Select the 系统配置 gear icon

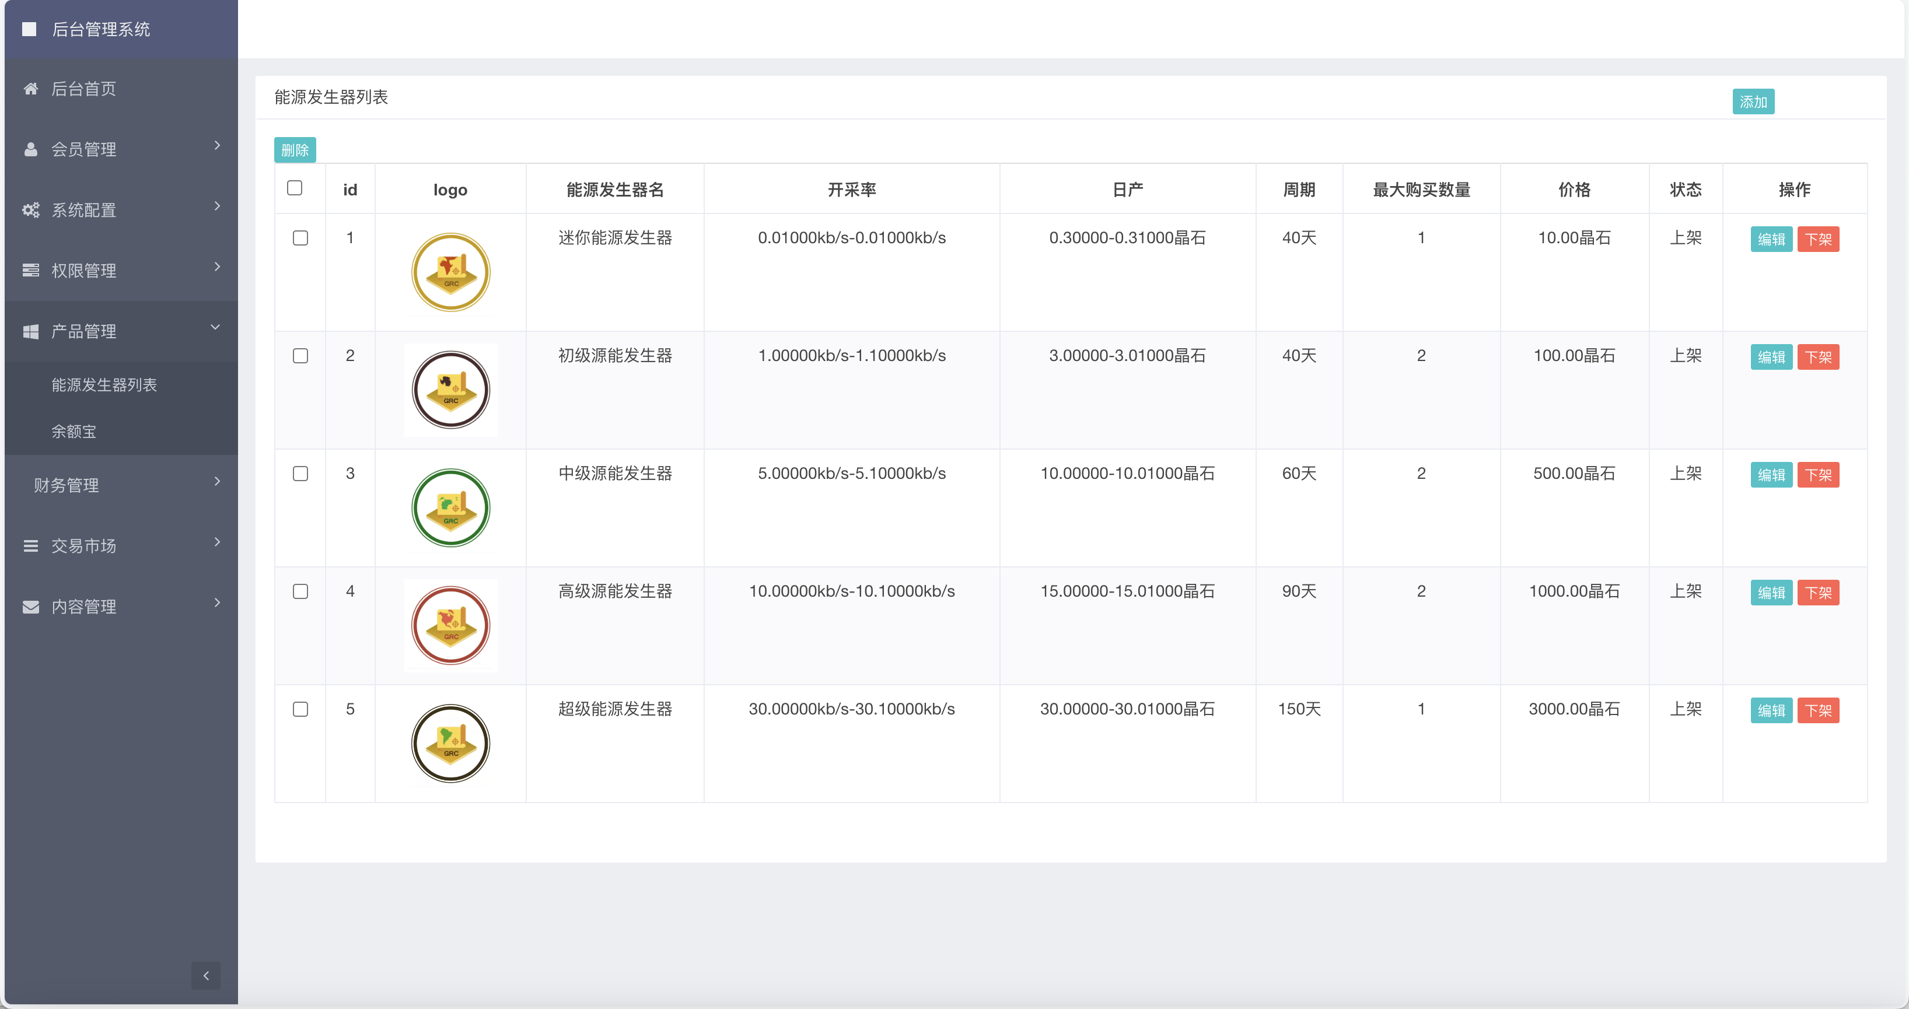[x=30, y=209]
